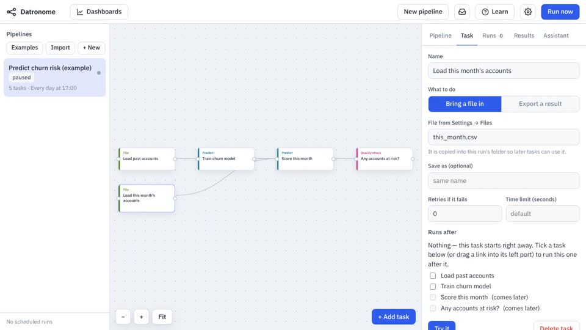Click input port of Any accounts at risk?
The width and height of the screenshot is (586, 330).
pos(356,159)
